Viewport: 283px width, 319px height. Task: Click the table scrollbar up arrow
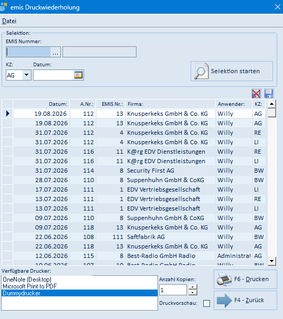point(271,104)
